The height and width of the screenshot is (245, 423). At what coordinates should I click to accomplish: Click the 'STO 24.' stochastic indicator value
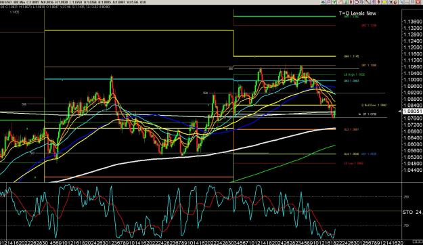tap(413, 213)
